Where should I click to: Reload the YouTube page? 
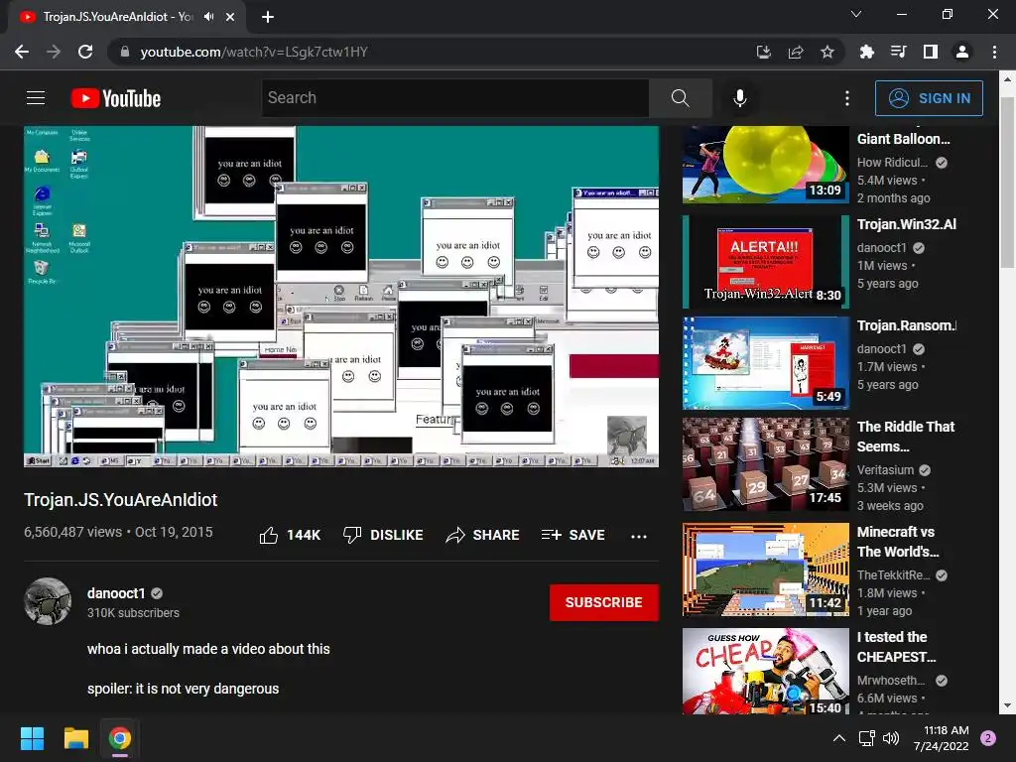85,52
